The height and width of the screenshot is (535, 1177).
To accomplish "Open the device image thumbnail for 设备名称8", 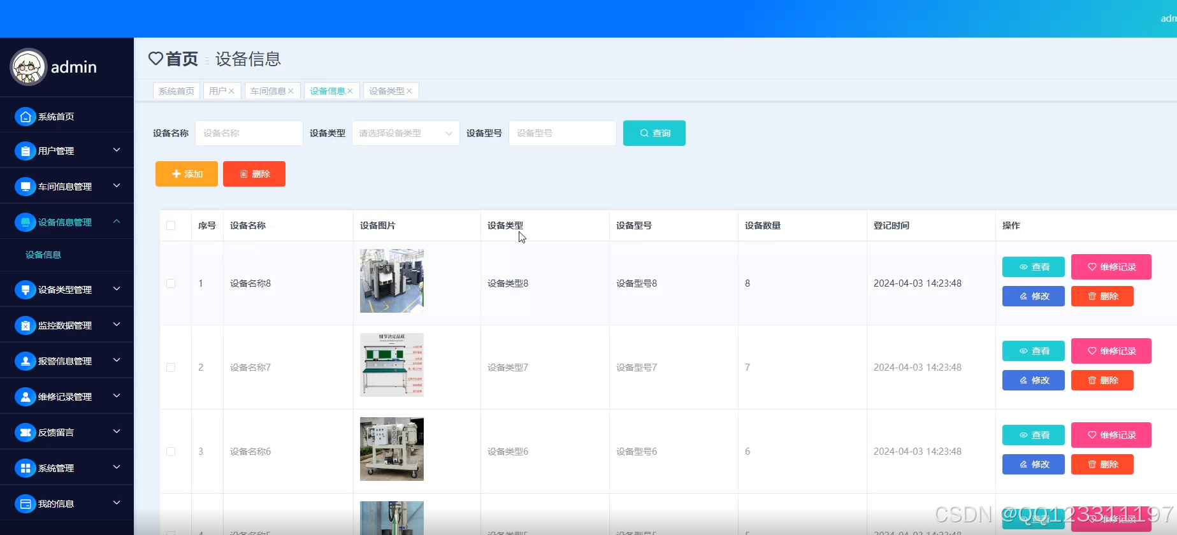I will 392,281.
